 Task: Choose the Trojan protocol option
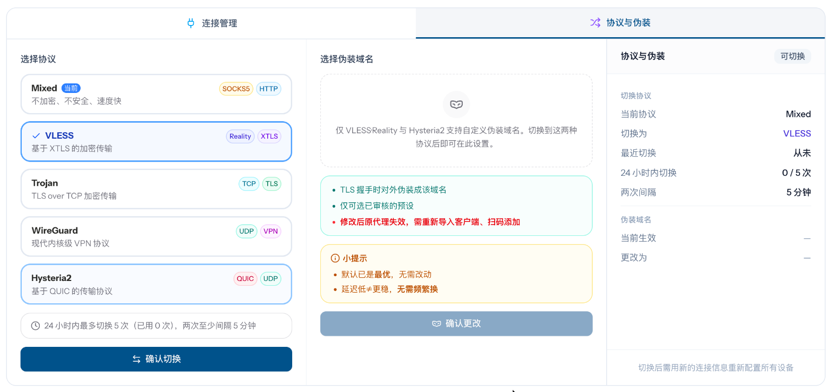click(x=156, y=189)
